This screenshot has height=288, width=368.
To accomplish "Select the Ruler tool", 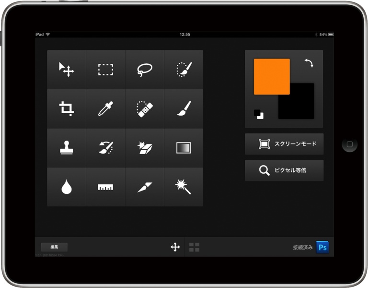I will [x=105, y=187].
